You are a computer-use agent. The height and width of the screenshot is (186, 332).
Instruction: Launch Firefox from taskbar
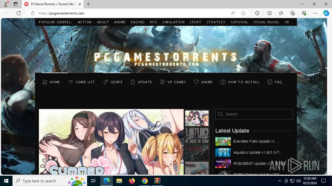point(132,181)
